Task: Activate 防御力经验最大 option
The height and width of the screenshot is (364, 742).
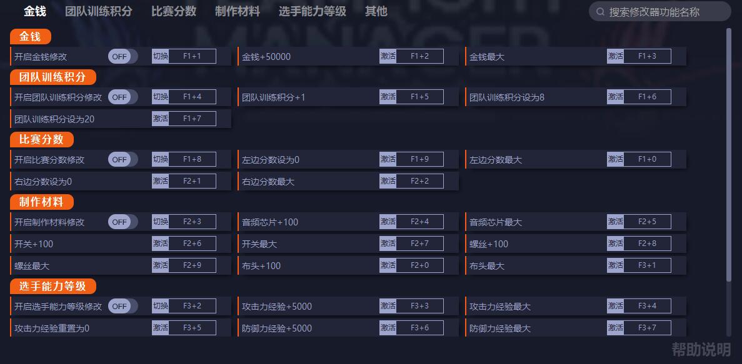Action: (x=616, y=327)
